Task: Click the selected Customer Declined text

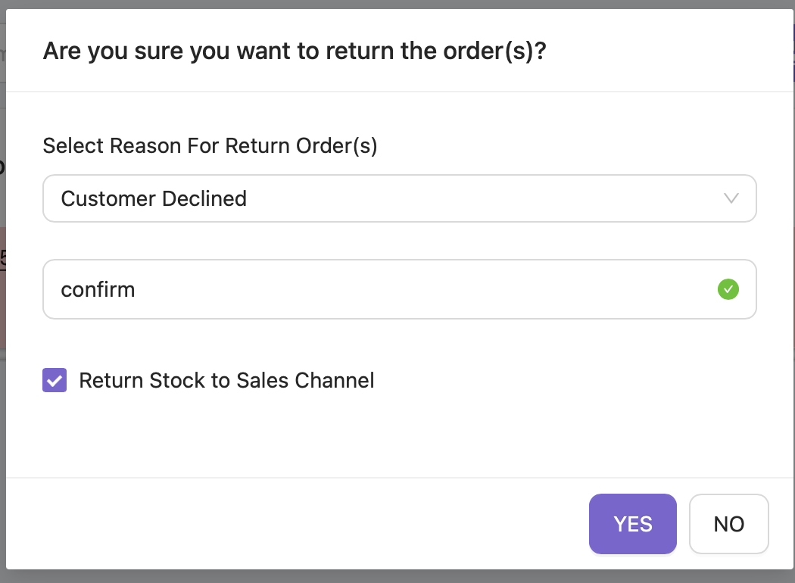Action: pos(154,198)
